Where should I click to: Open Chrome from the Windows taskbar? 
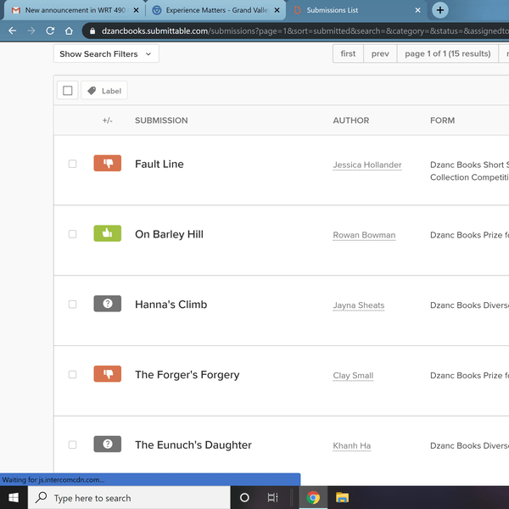pos(313,498)
